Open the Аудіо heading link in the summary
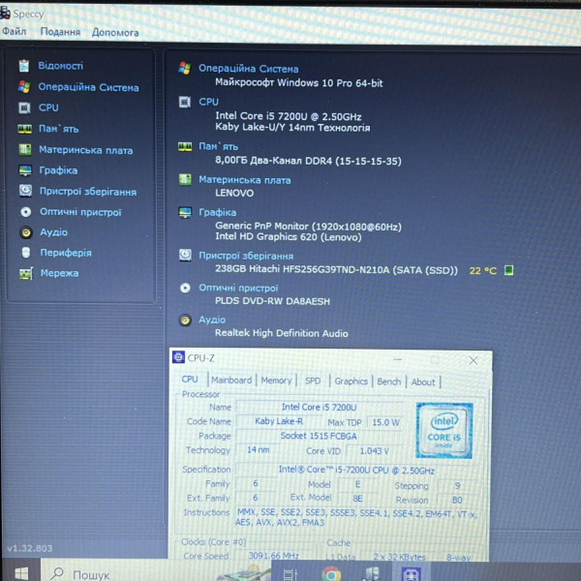 pyautogui.click(x=212, y=320)
